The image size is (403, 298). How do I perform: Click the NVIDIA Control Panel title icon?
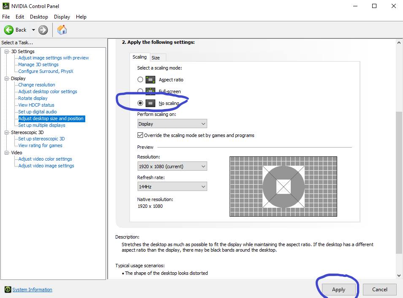(5, 6)
